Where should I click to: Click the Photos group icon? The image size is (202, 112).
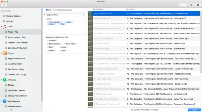(5, 53)
